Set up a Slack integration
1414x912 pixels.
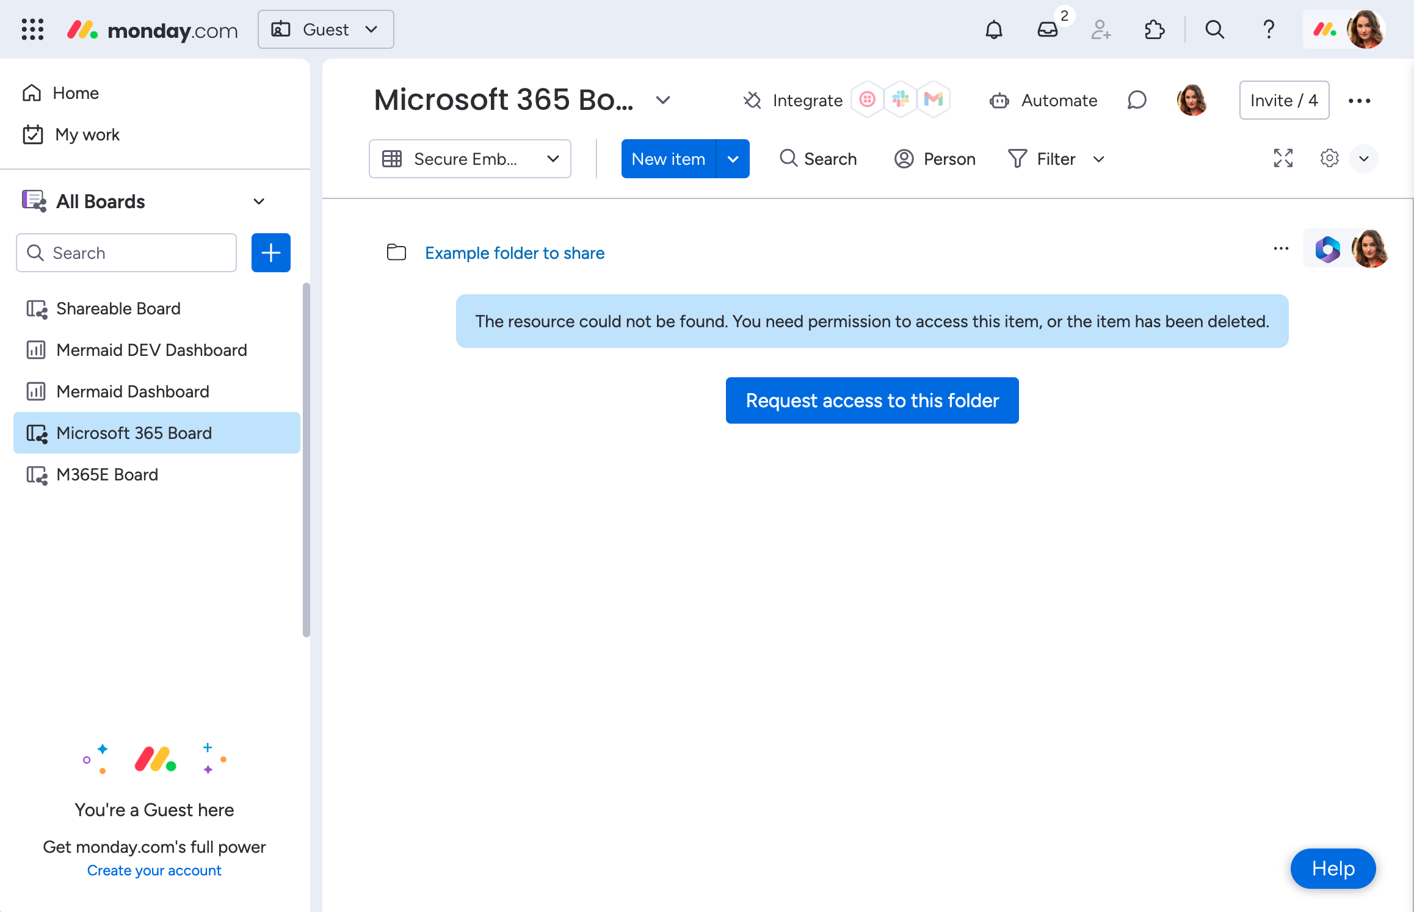click(900, 100)
